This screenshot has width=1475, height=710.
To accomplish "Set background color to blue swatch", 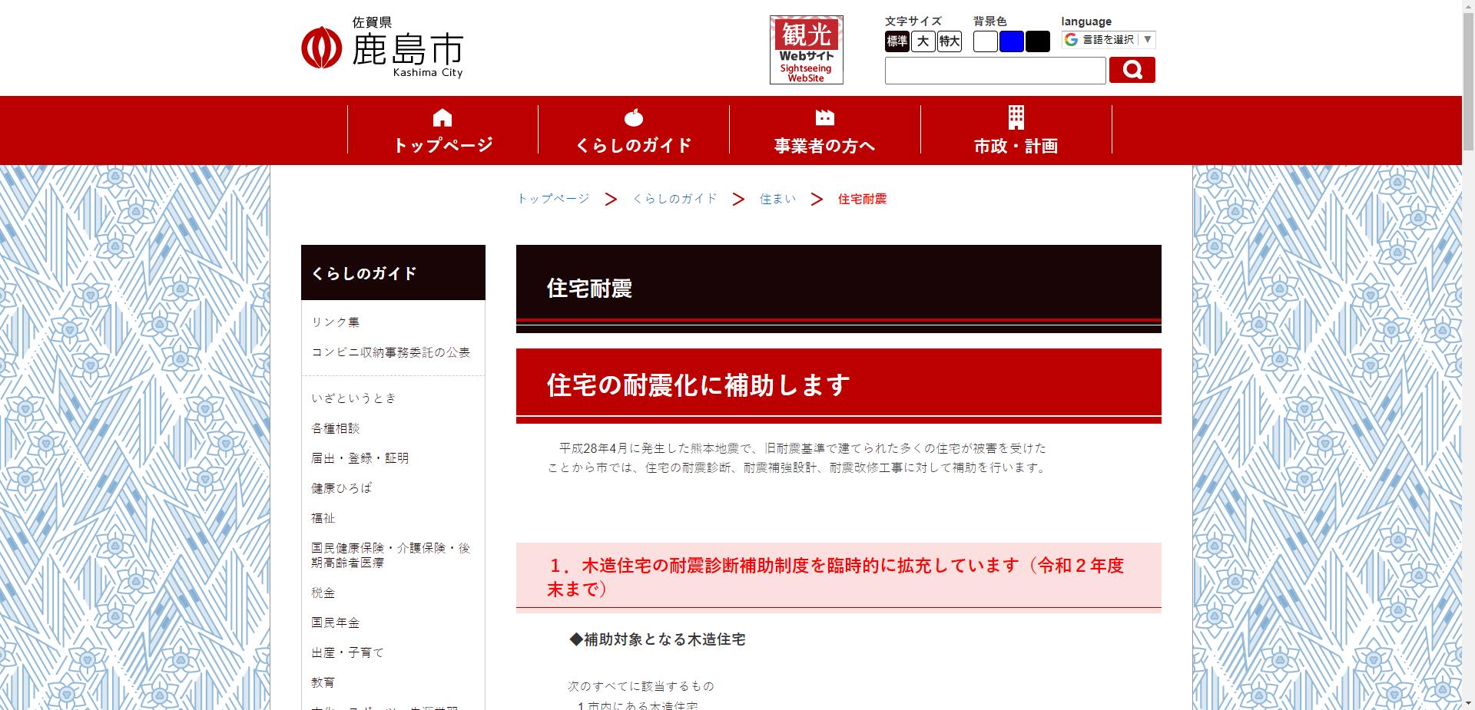I will click(1011, 42).
